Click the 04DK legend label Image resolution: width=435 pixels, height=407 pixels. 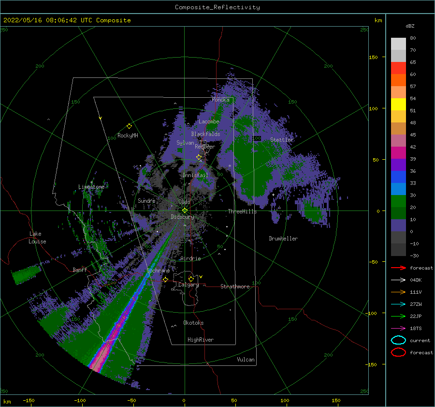pyautogui.click(x=416, y=280)
